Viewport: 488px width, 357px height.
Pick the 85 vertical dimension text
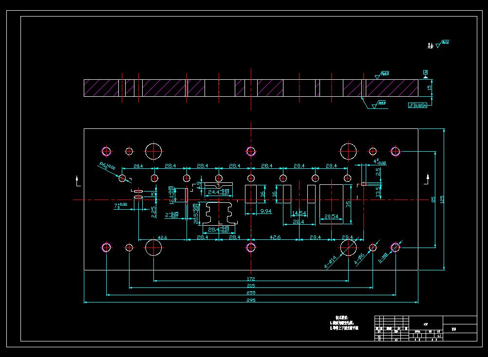pos(433,199)
